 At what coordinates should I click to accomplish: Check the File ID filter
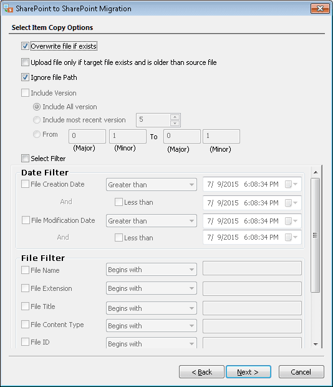25,342
